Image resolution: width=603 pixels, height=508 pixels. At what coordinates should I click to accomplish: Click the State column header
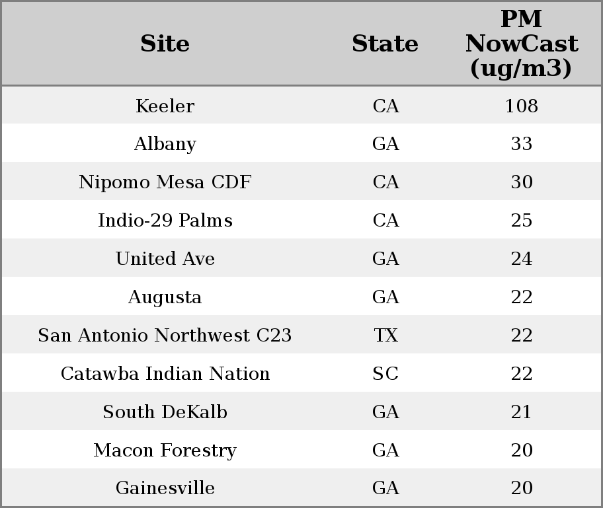coord(385,44)
